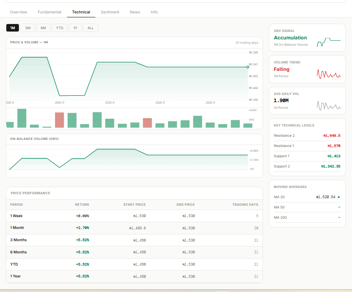Click the red Volume Trend sparkline
352x292 pixels.
pos(329,74)
